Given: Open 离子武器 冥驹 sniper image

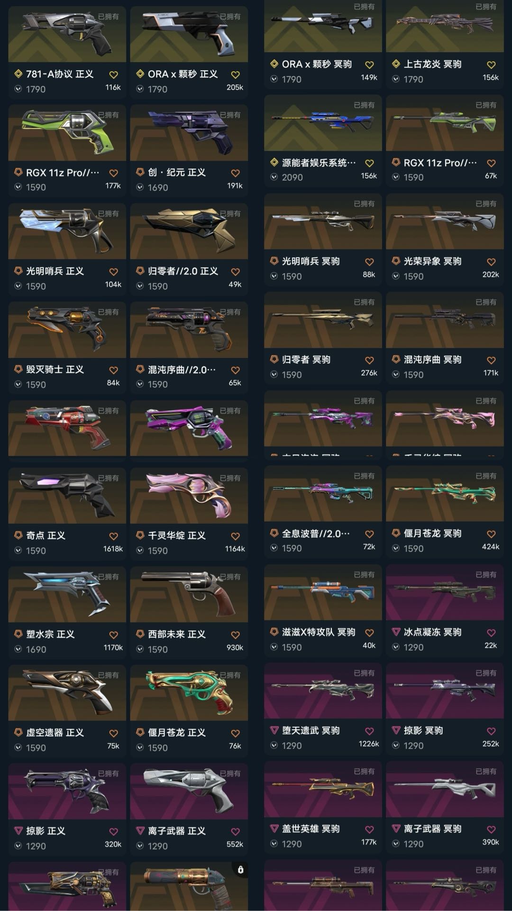Looking at the screenshot, I should (445, 789).
